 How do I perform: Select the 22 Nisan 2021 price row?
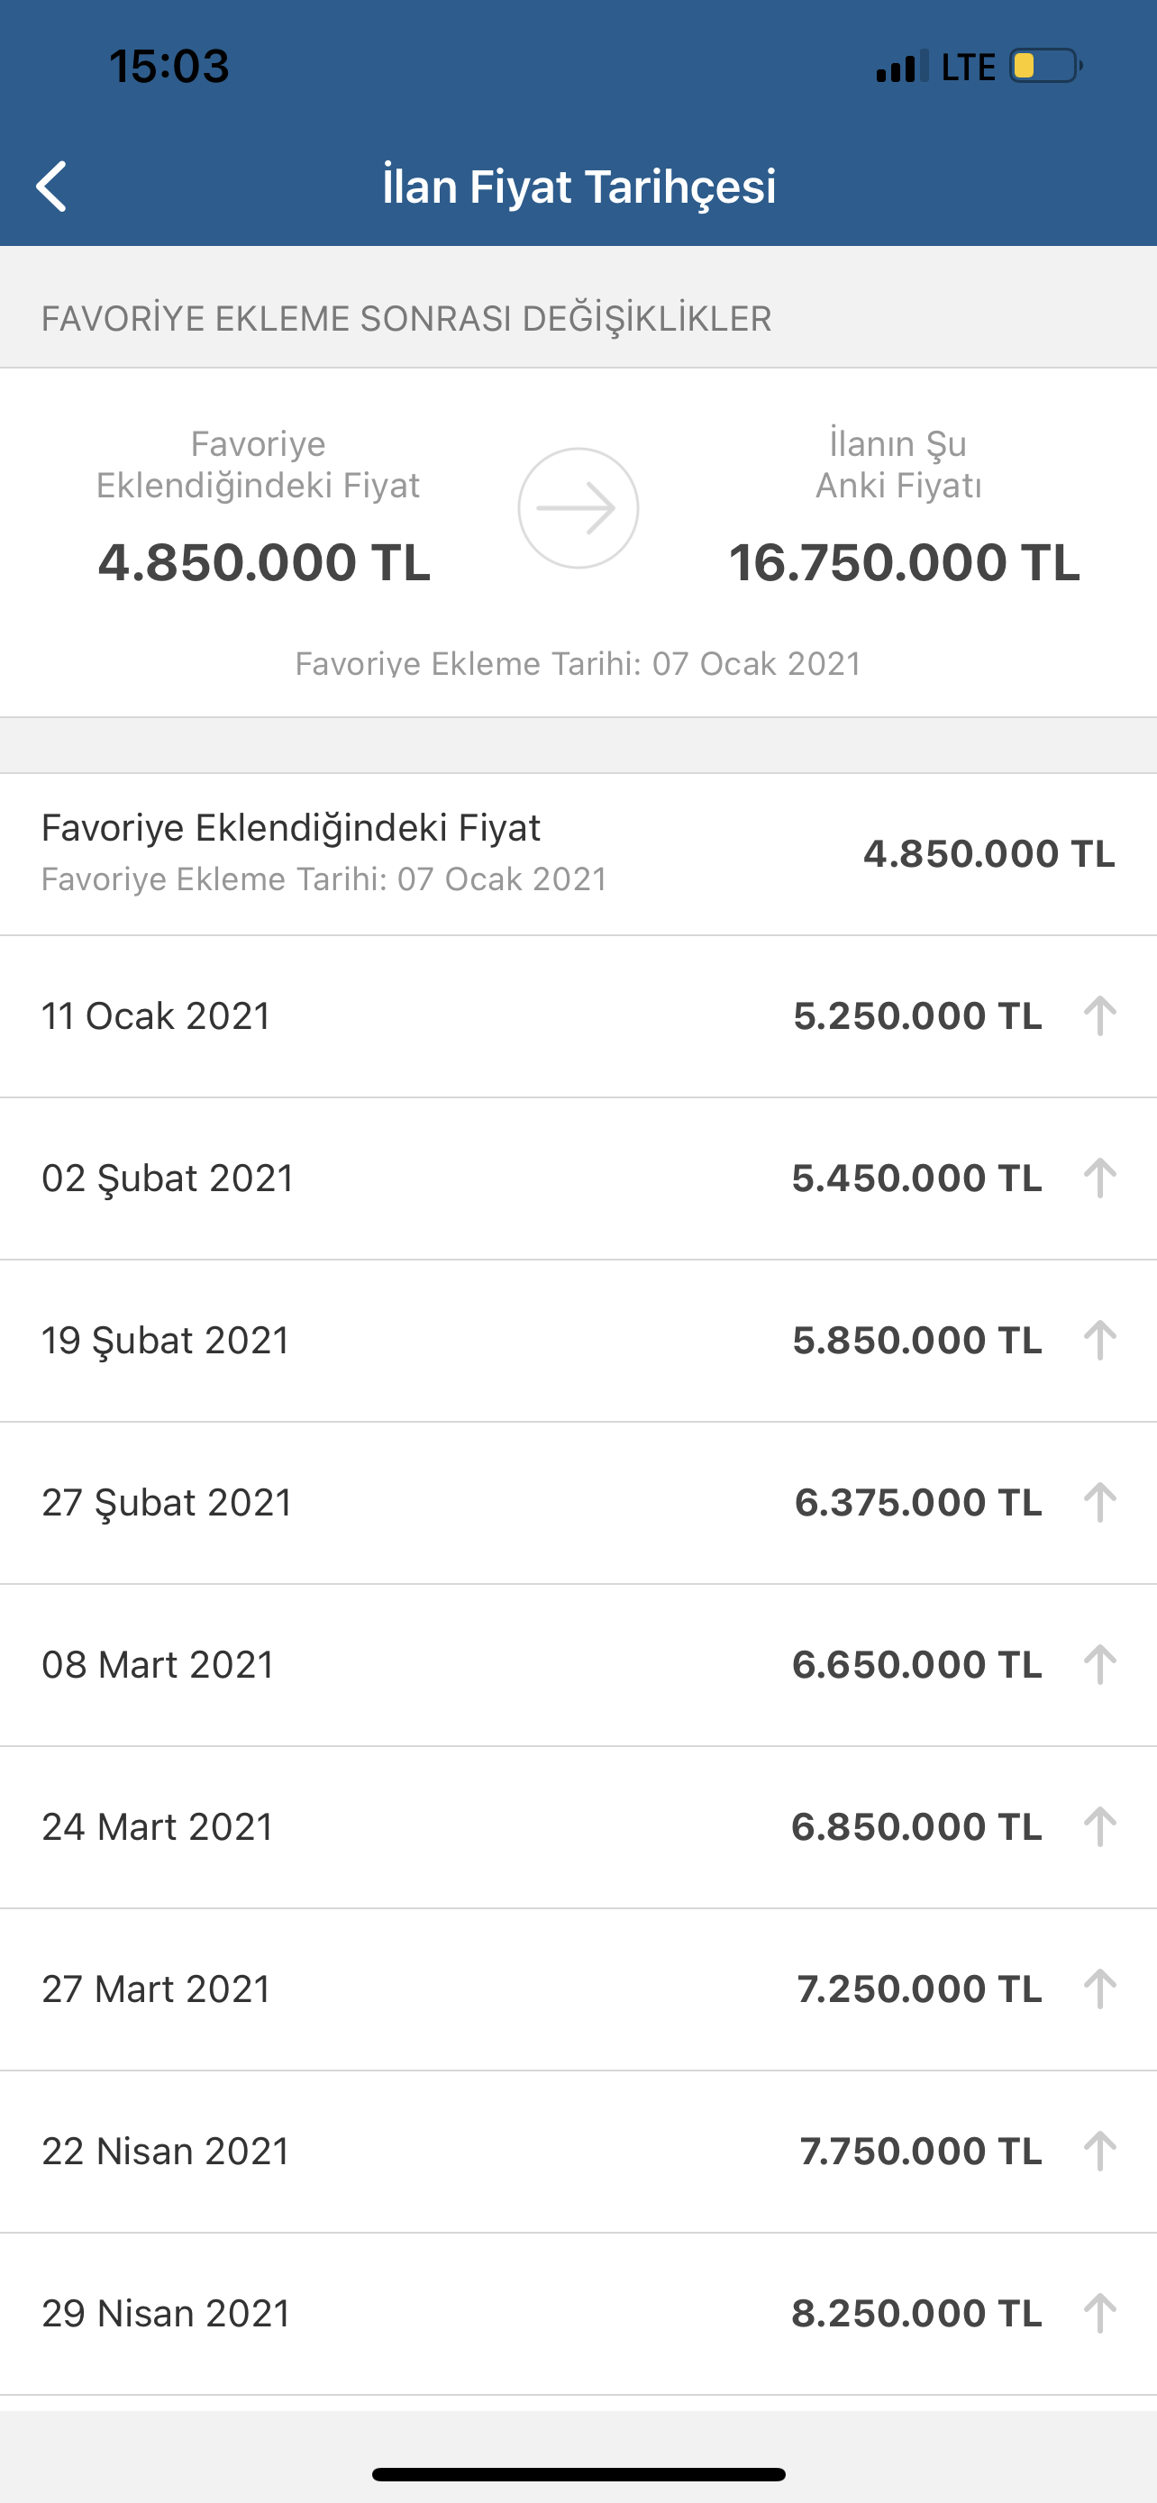click(578, 2153)
